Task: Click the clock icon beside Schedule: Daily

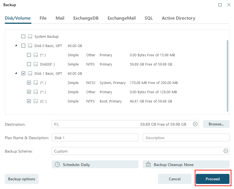Action: pyautogui.click(x=57, y=165)
